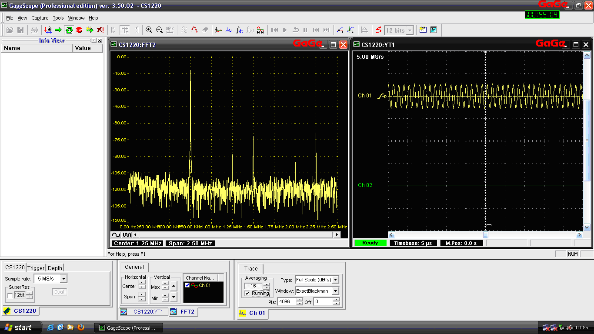
Task: Expand the Window type ExactBlackman dropdown
Action: point(335,291)
